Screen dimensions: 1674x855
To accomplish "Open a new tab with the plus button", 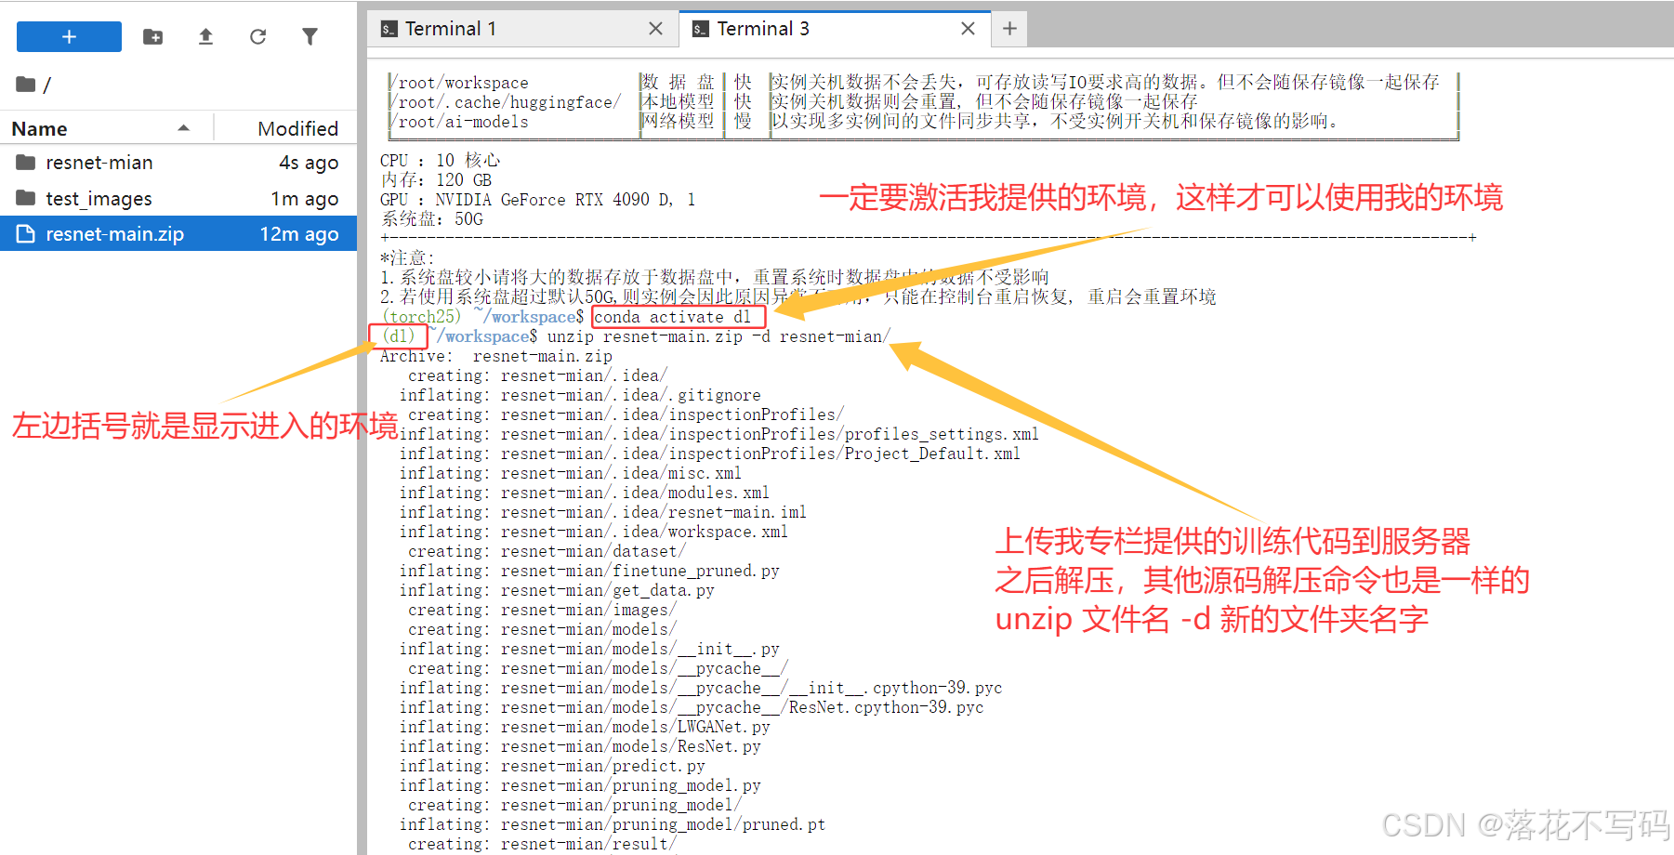I will (1009, 29).
